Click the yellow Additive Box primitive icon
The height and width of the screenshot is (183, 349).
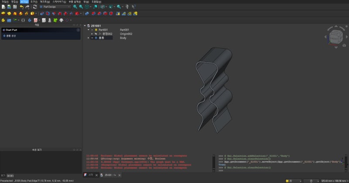[32, 14]
